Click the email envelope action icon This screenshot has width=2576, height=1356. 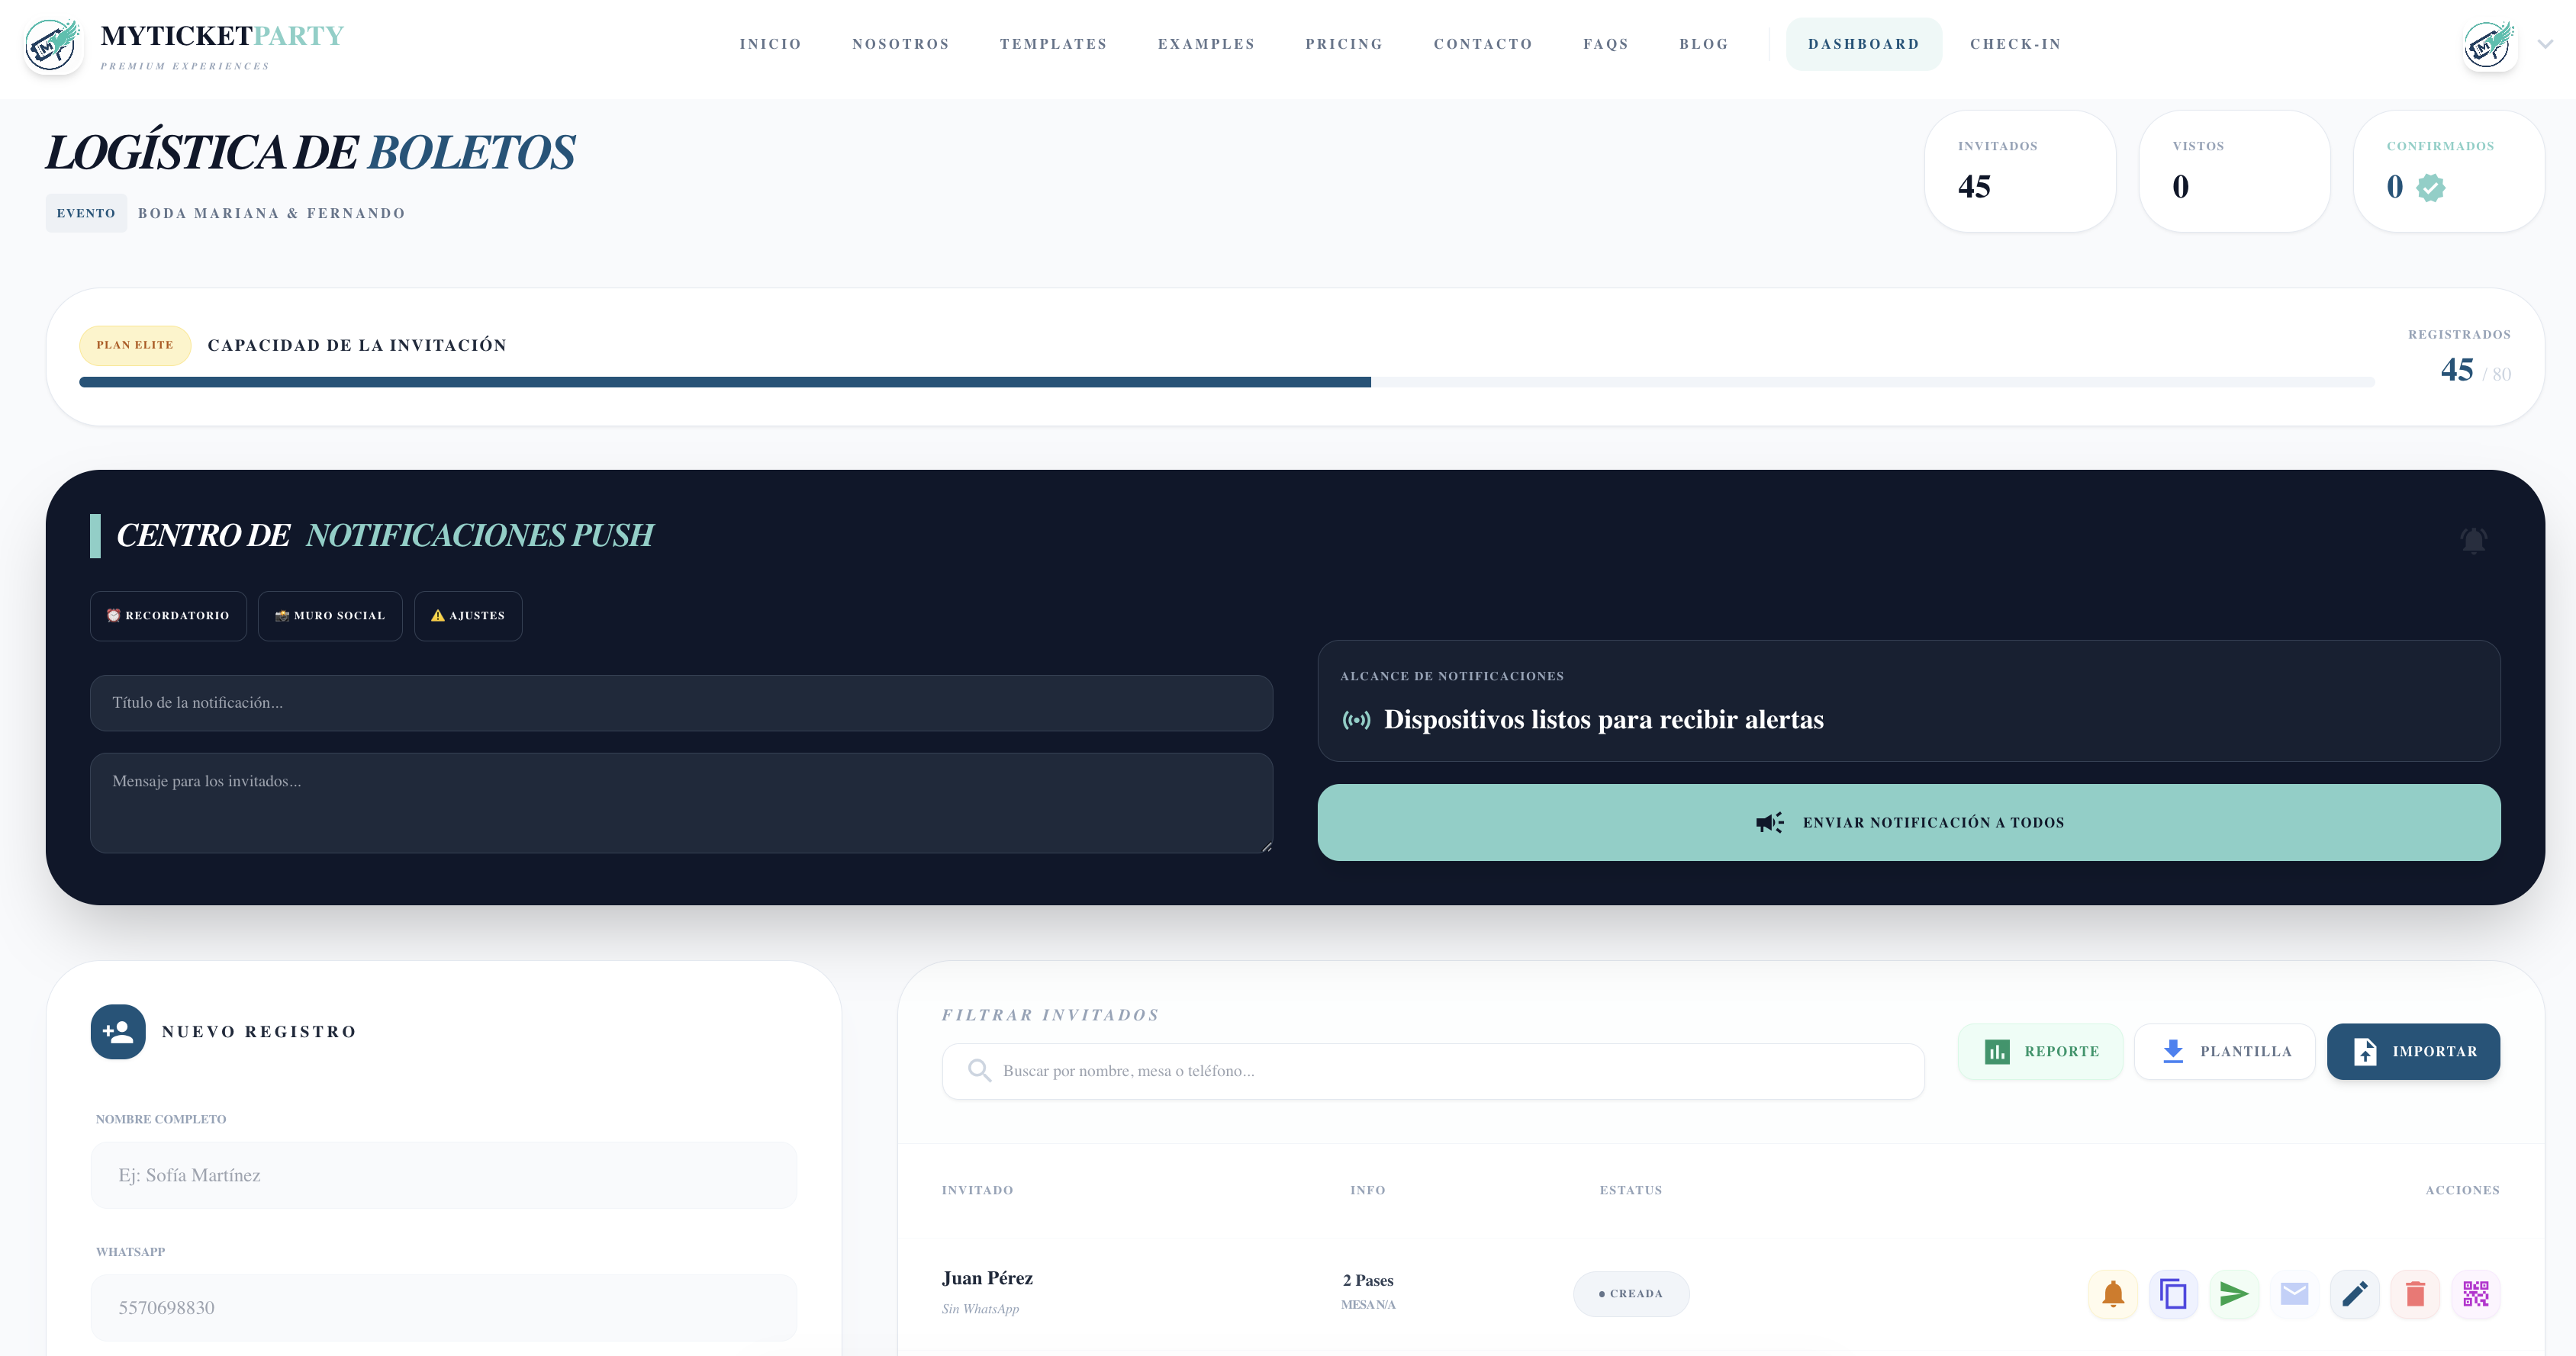(2294, 1294)
